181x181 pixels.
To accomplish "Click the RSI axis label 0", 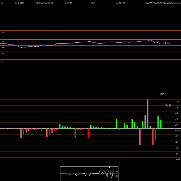I will 2,62.
